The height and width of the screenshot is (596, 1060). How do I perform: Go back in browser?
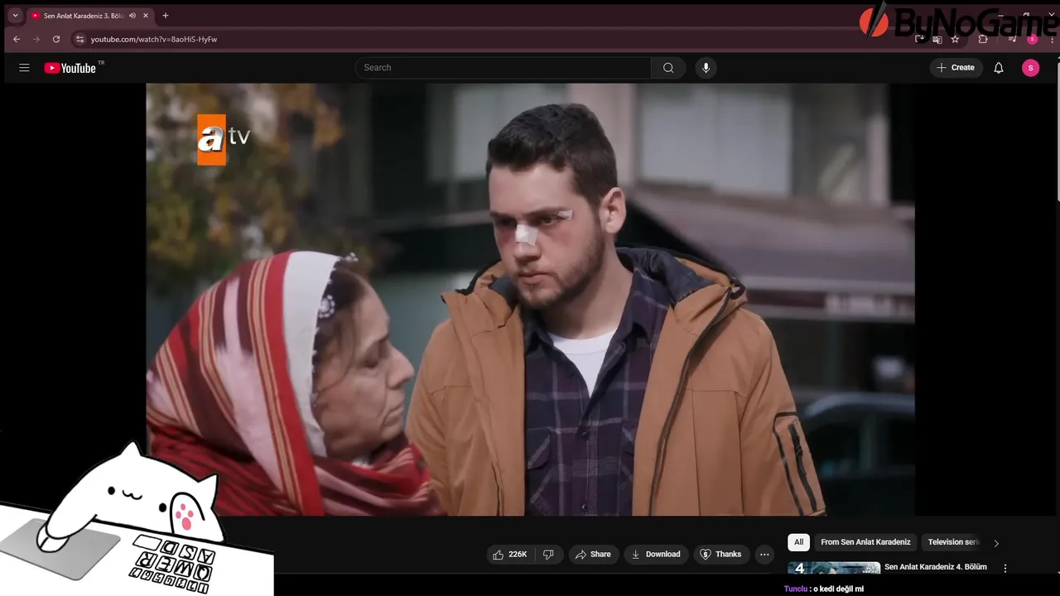click(17, 39)
